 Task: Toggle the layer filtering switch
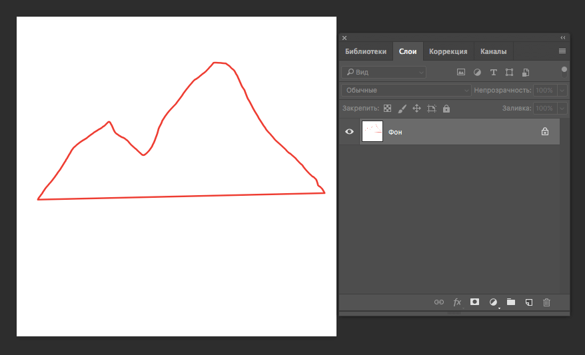(x=564, y=71)
